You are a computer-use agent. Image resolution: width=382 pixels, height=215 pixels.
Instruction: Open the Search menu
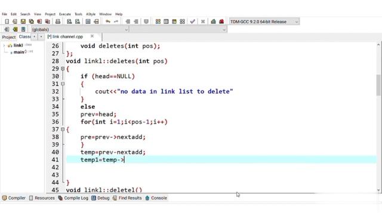click(25, 14)
